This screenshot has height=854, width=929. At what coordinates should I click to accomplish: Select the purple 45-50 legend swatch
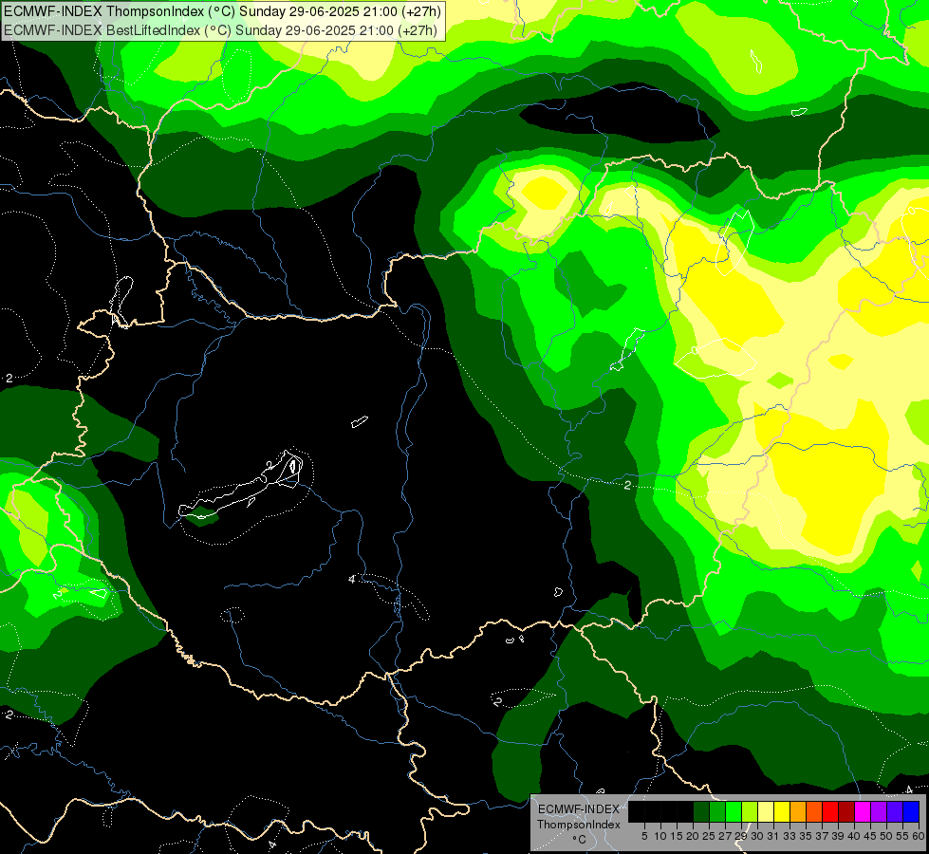pos(879,811)
